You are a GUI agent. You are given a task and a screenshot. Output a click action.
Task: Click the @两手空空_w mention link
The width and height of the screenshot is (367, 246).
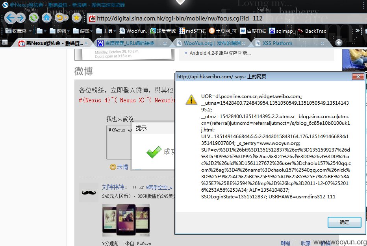pyautogui.click(x=159, y=187)
